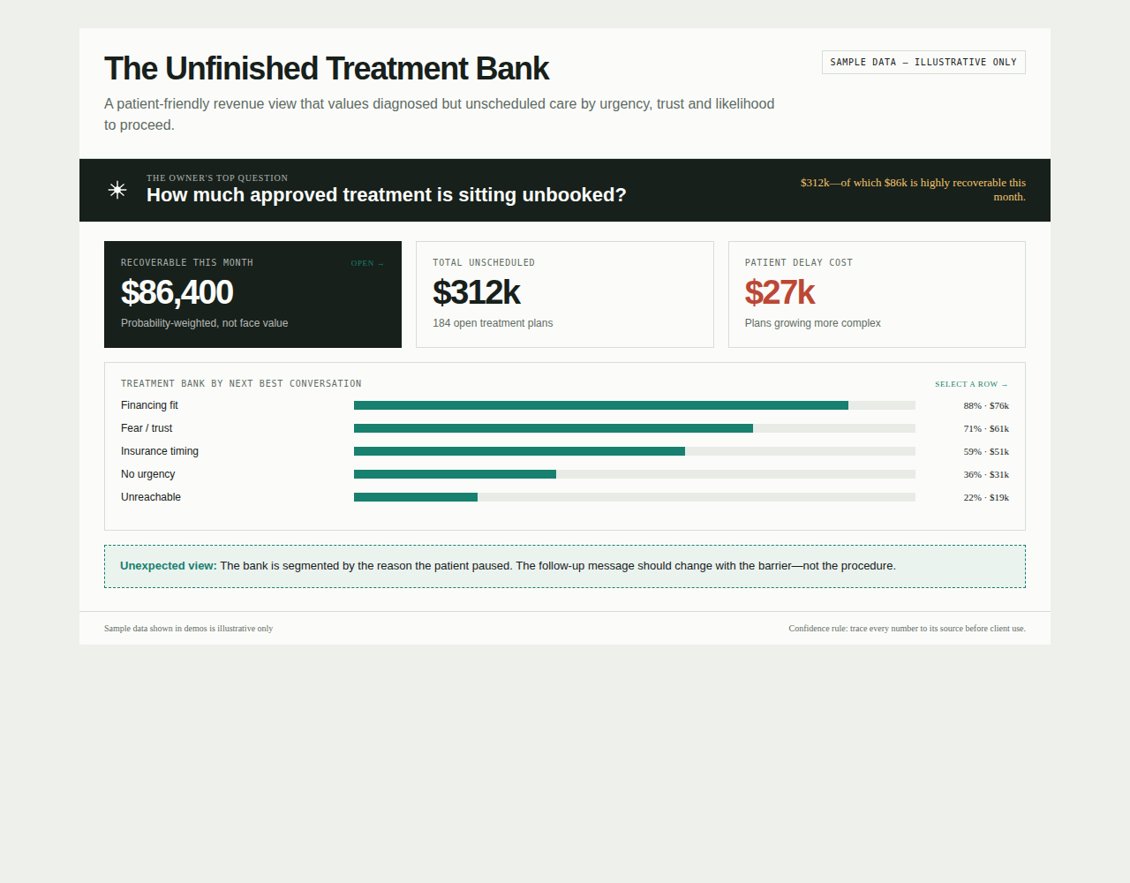Select the Financing fit row label
The height and width of the screenshot is (883, 1130).
point(149,405)
